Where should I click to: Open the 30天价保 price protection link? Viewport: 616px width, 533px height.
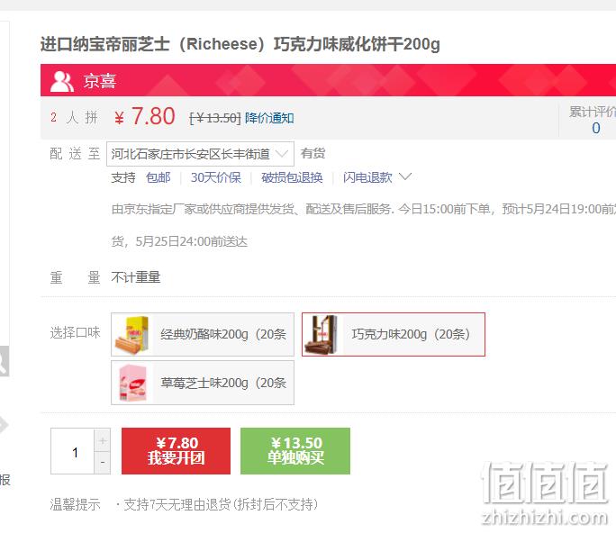tap(215, 177)
